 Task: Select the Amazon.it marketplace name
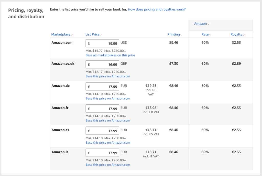[60, 152]
